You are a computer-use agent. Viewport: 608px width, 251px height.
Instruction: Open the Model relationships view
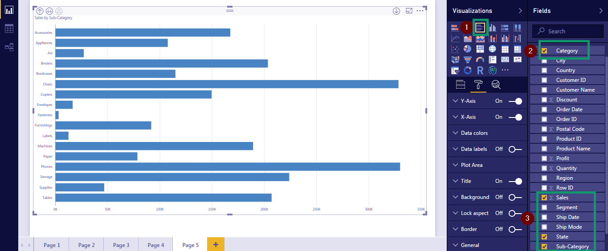pos(9,47)
